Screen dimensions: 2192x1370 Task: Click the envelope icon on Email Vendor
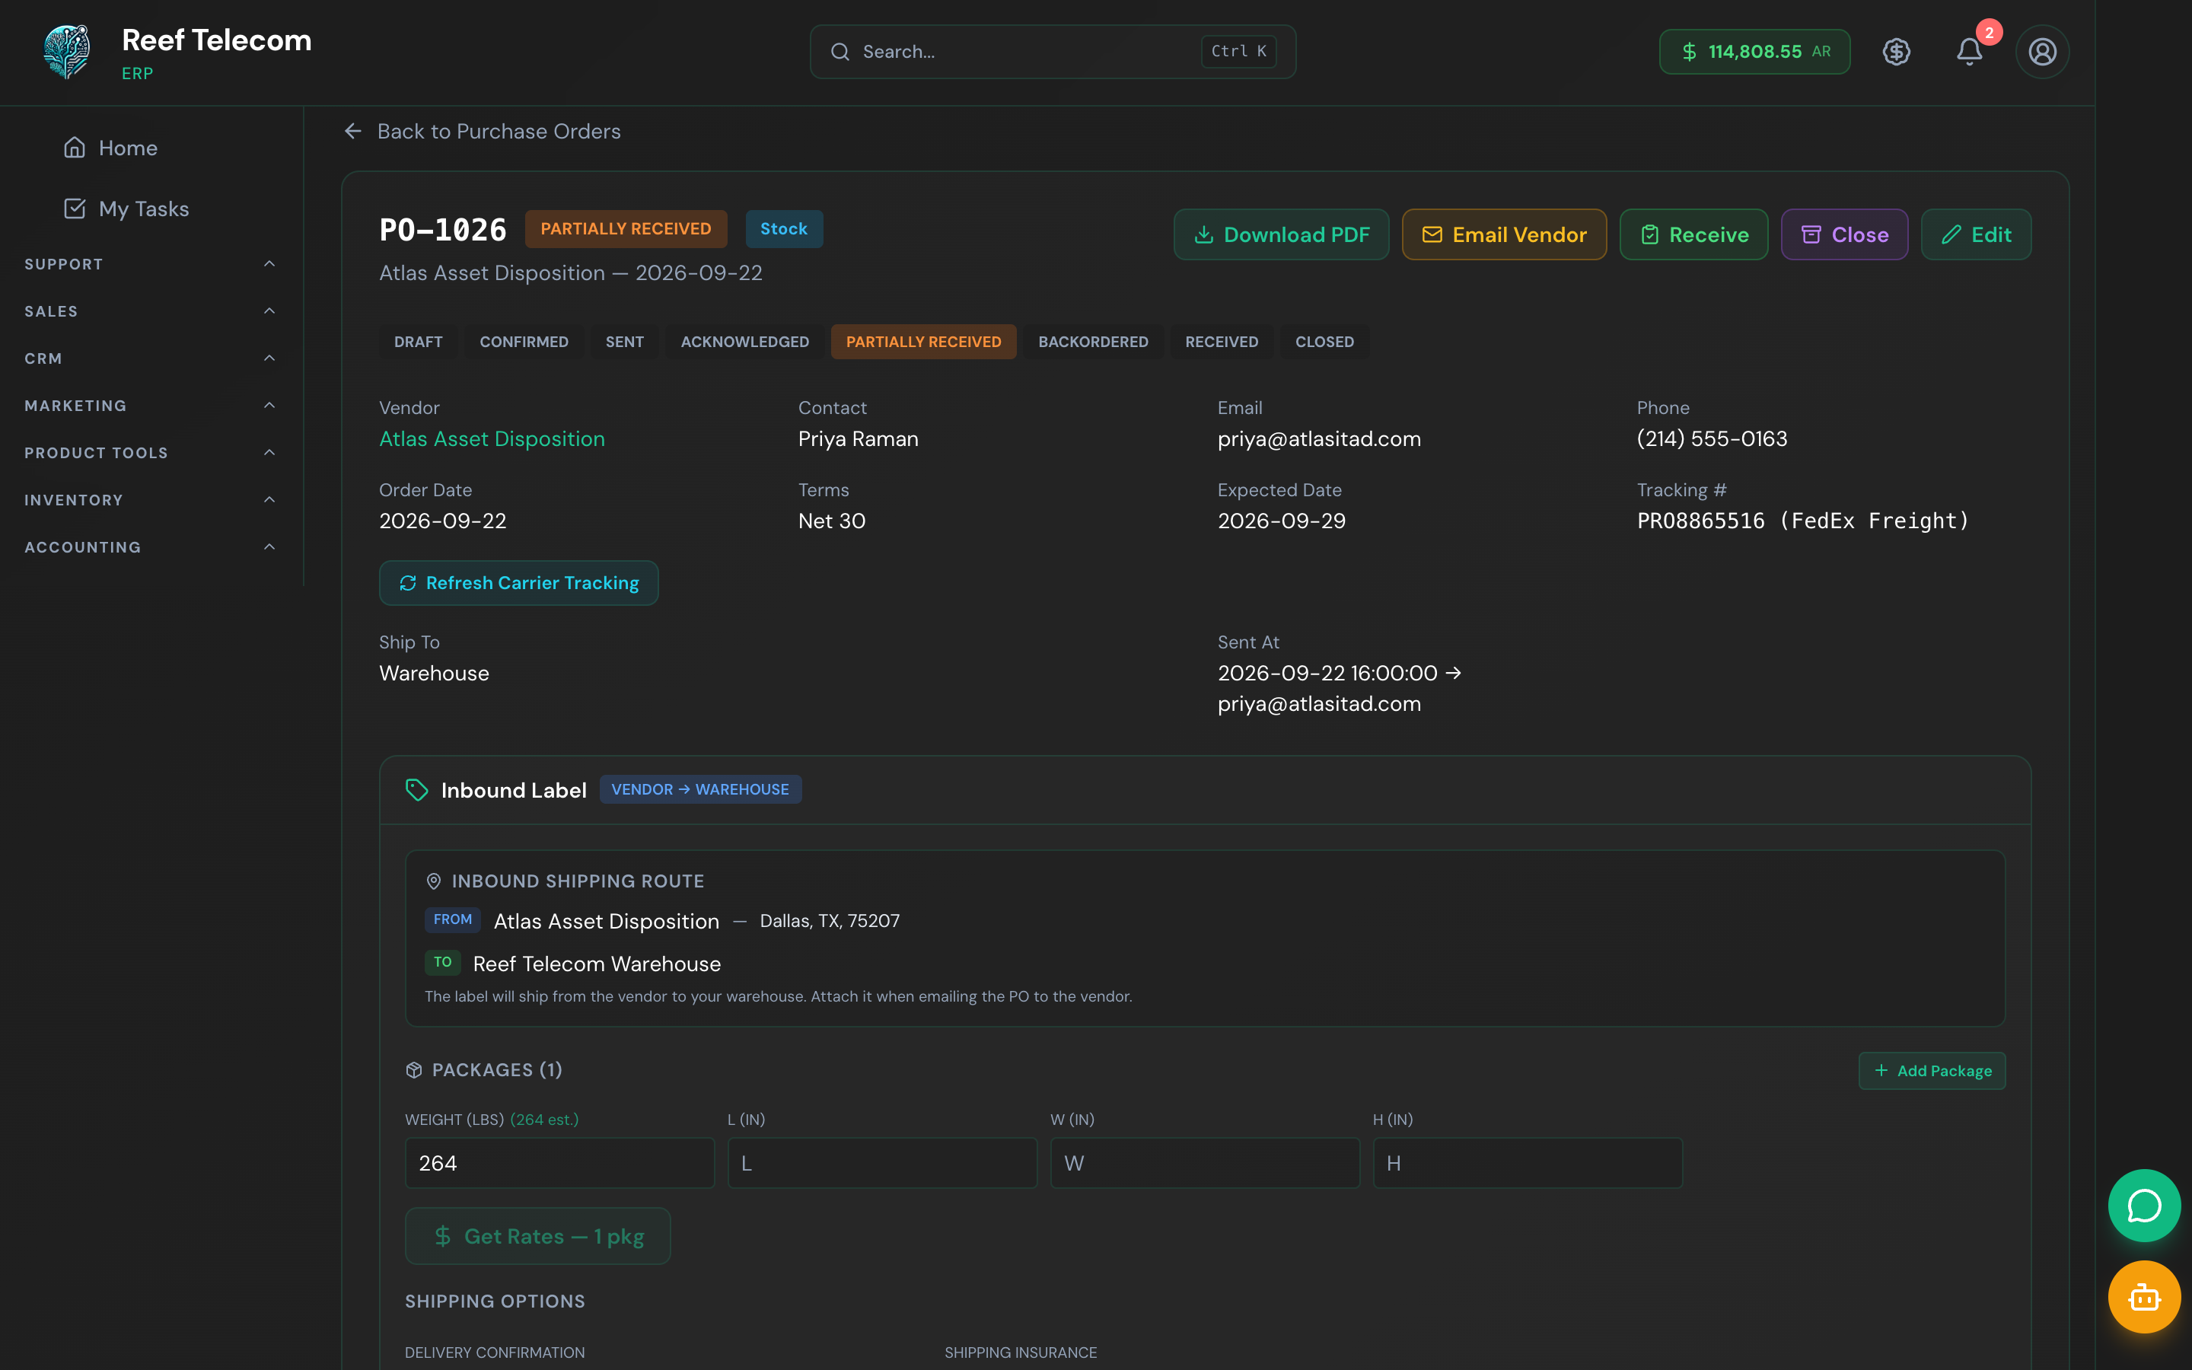[1432, 234]
